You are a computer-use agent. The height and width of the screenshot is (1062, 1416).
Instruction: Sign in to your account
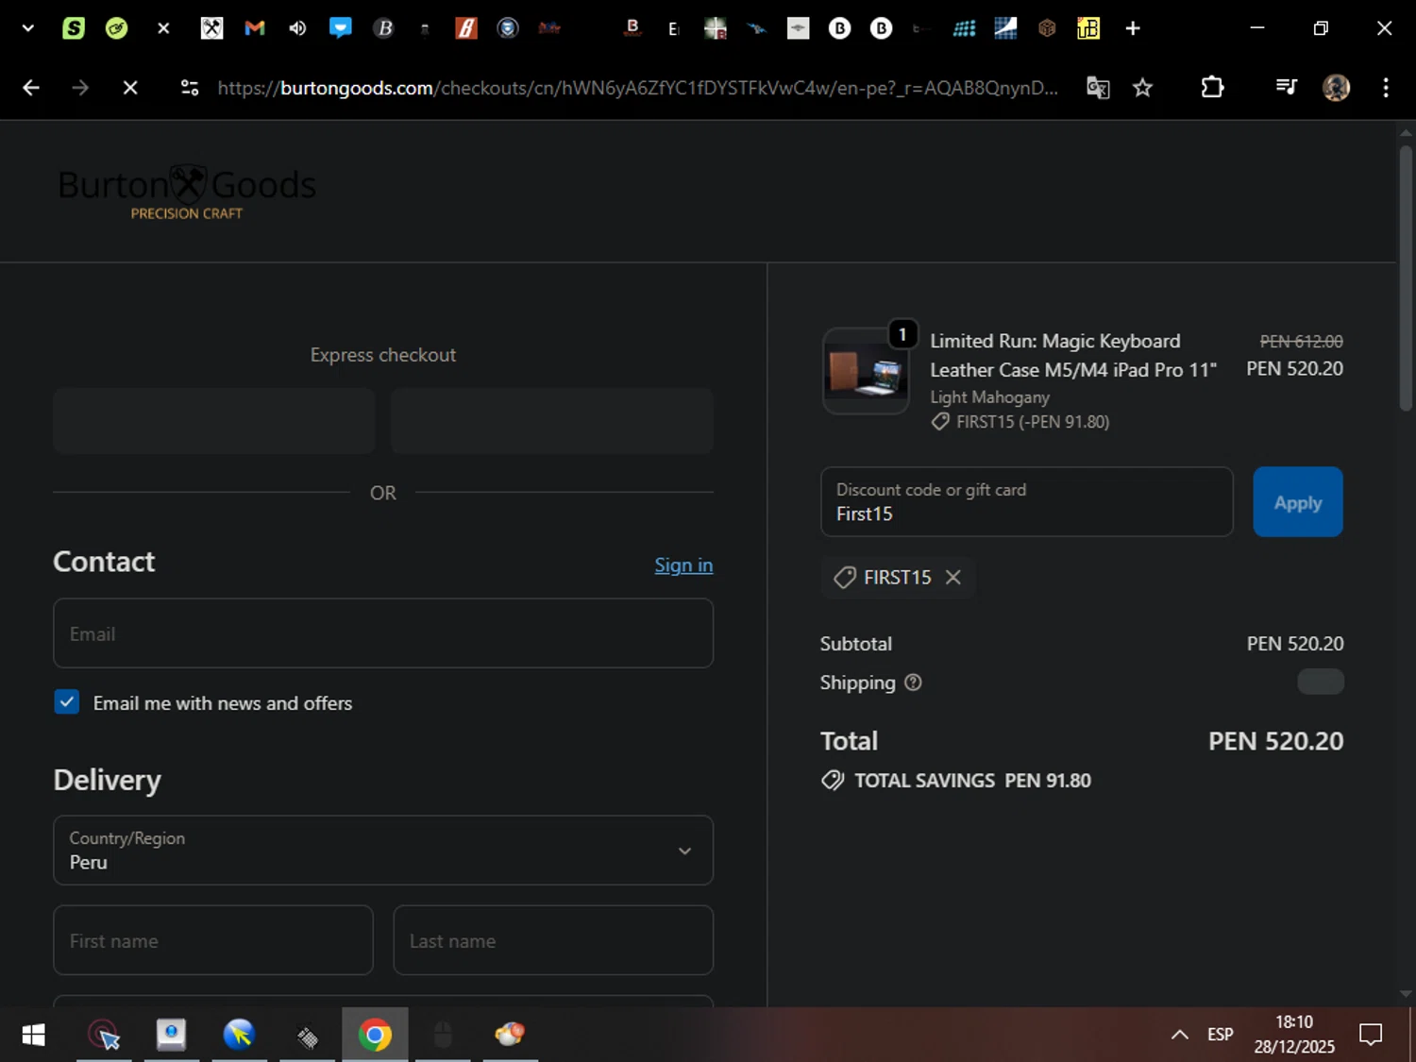(683, 565)
